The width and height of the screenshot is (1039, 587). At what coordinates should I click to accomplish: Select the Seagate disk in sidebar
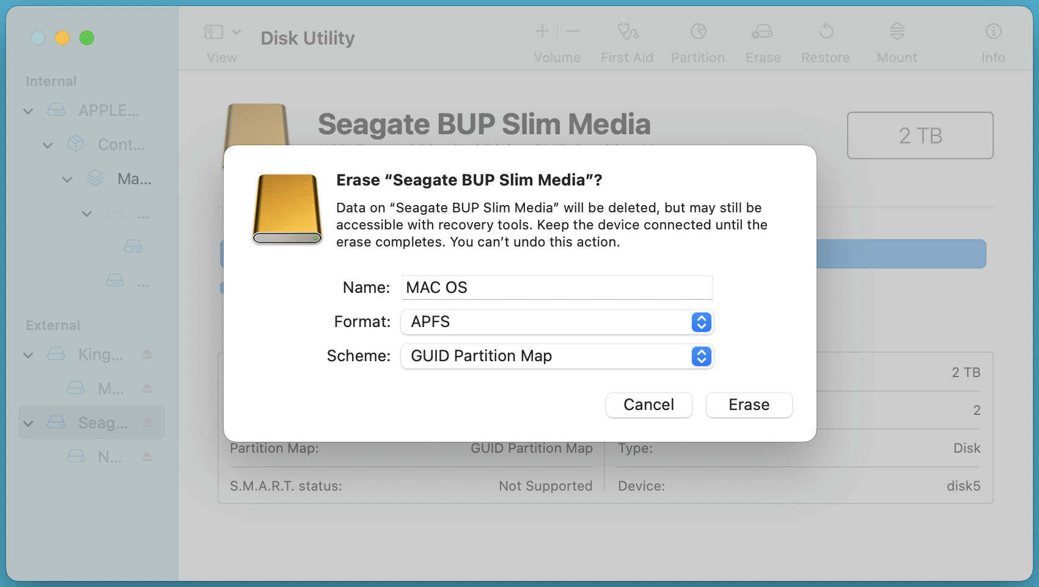pyautogui.click(x=103, y=423)
